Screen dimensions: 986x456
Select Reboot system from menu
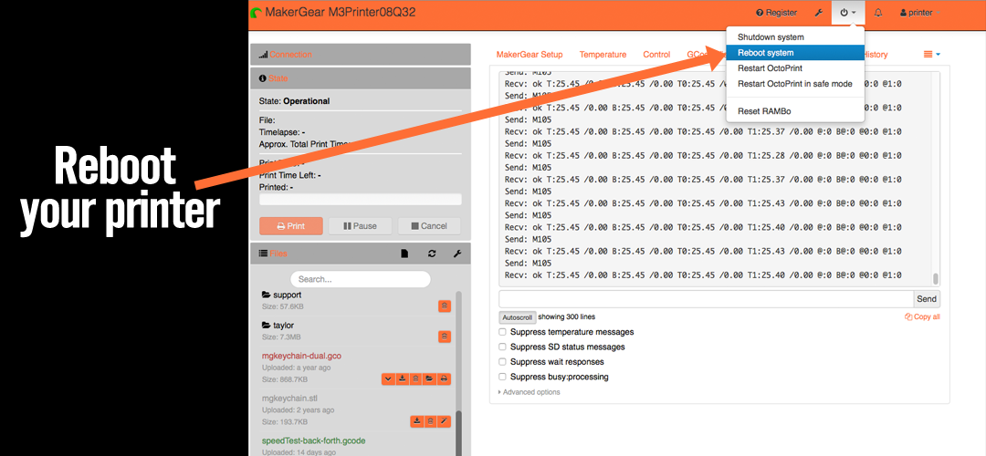[x=766, y=53]
